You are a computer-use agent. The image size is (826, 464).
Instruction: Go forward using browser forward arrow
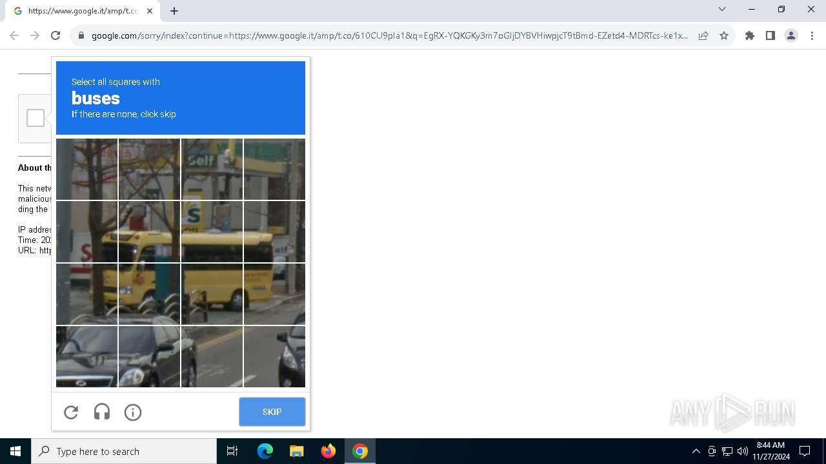click(35, 35)
